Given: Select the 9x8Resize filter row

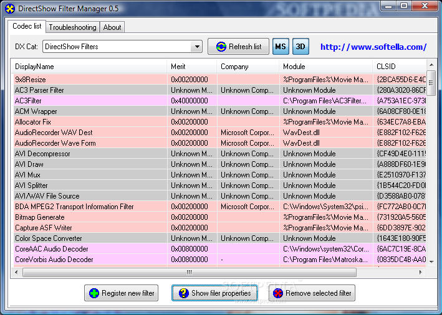Looking at the screenshot, I should click(x=219, y=80).
